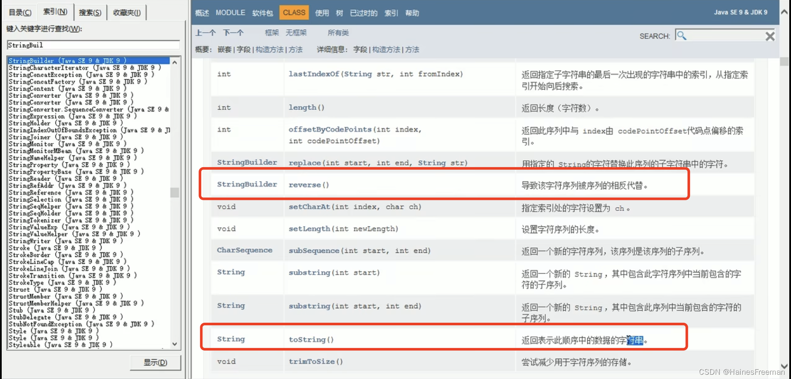Screen dimensions: 791x379
Task: Select StrokeBorder in index list
Action: tap(65, 255)
